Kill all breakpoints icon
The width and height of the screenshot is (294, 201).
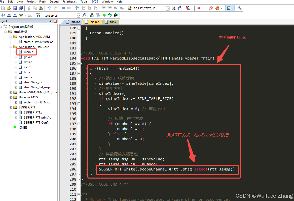click(217, 8)
